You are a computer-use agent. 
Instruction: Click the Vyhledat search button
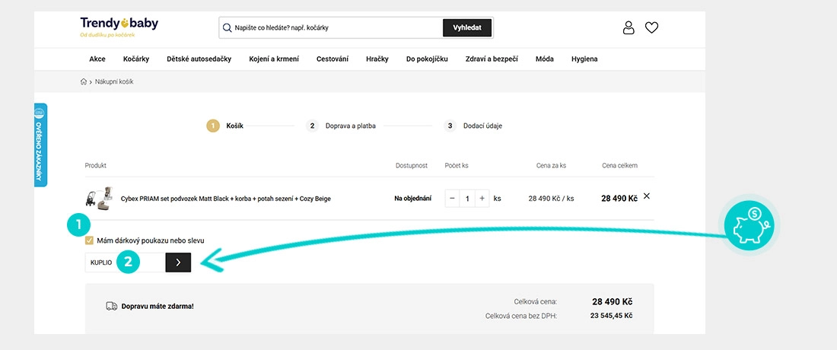(467, 27)
